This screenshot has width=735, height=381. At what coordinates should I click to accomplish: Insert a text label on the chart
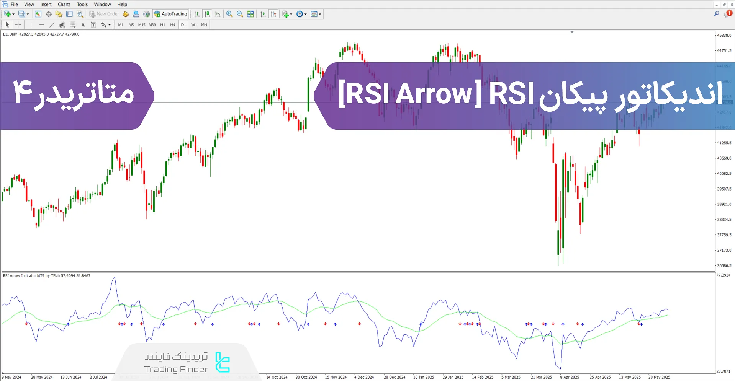(x=93, y=24)
